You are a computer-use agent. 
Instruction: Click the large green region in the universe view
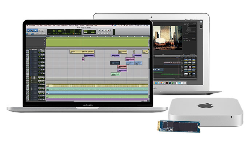tap(97, 42)
